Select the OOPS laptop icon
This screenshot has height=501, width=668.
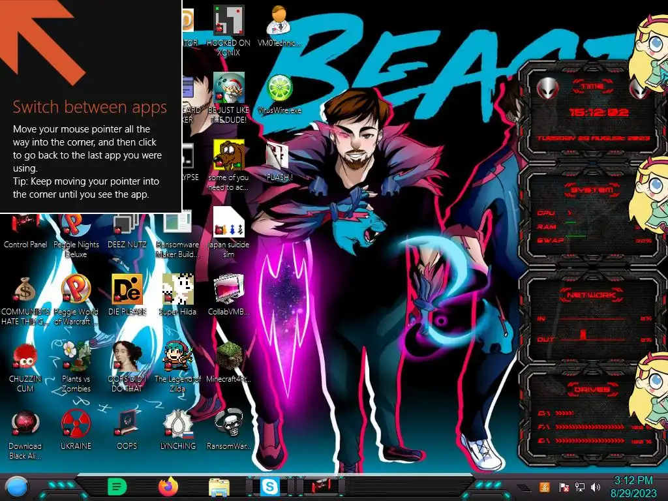(x=127, y=430)
